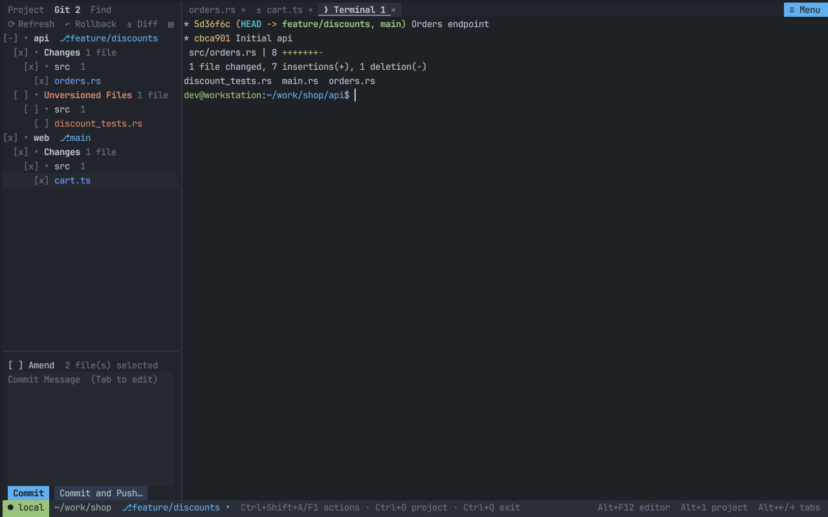828x517 pixels.
Task: Open the feature/discounts branch dropdown in status bar
Action: click(x=176, y=507)
